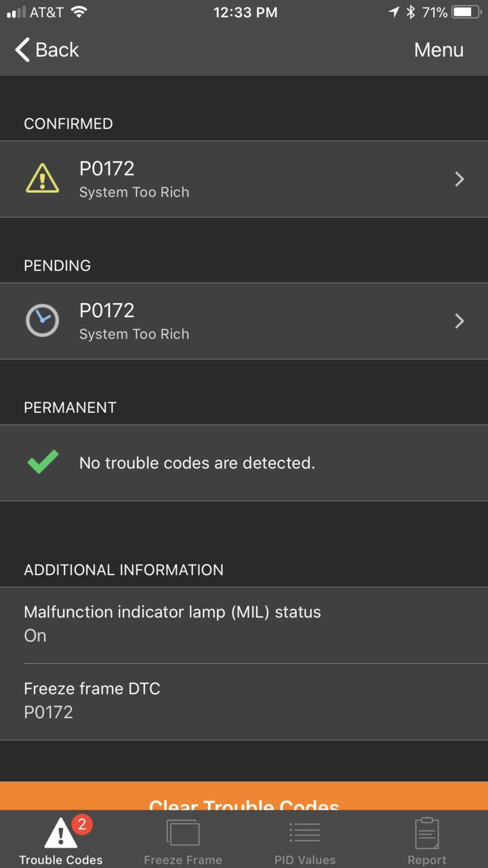Tap the red badge showing 2 trouble codes
Viewport: 488px width, 868px height.
pos(81,825)
